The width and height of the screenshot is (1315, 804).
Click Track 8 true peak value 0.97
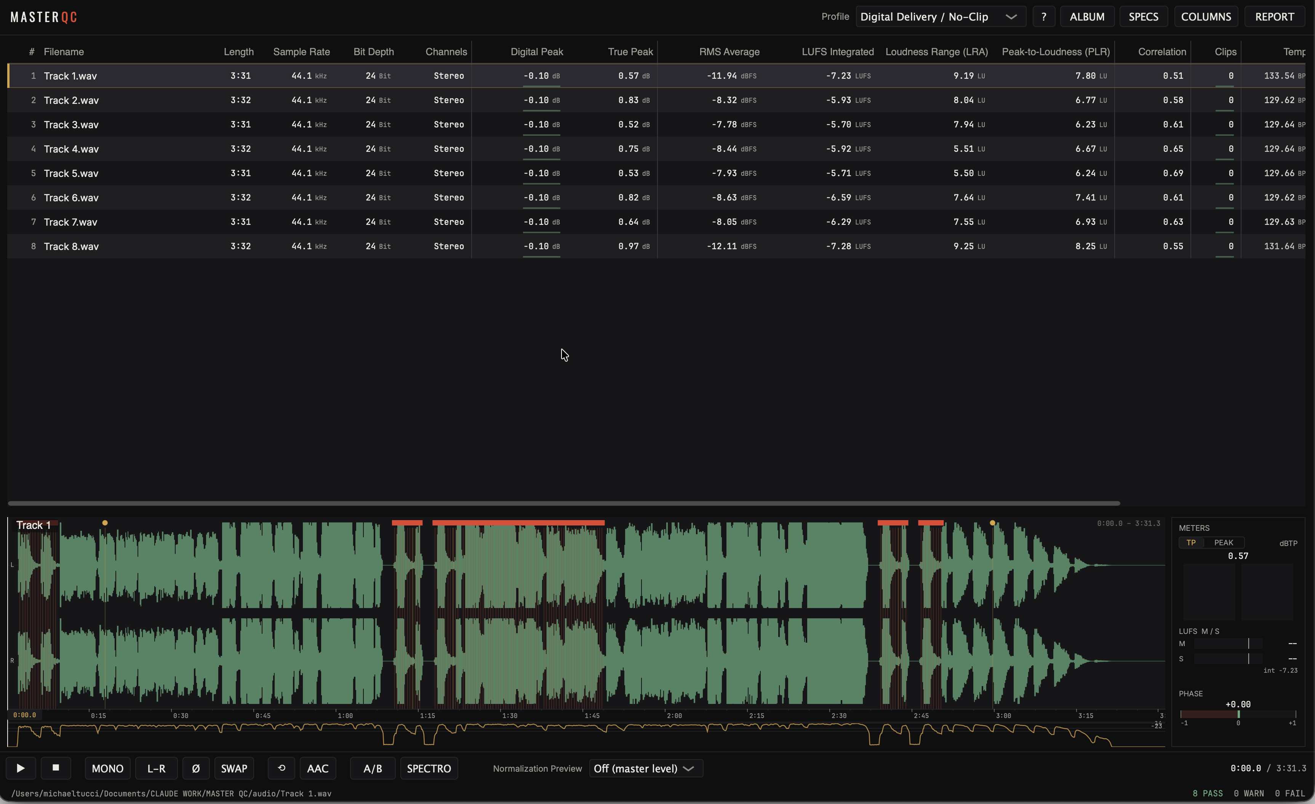[628, 246]
